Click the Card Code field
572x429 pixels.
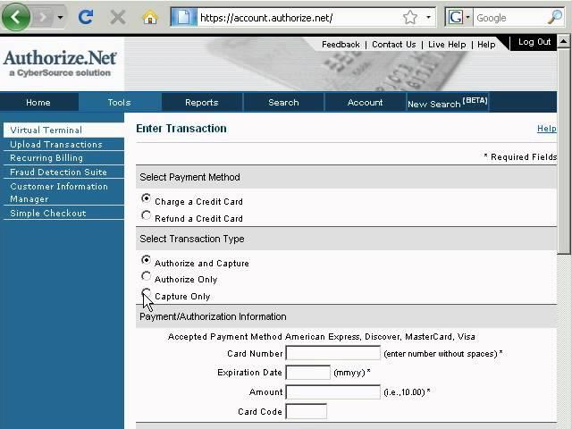point(306,411)
